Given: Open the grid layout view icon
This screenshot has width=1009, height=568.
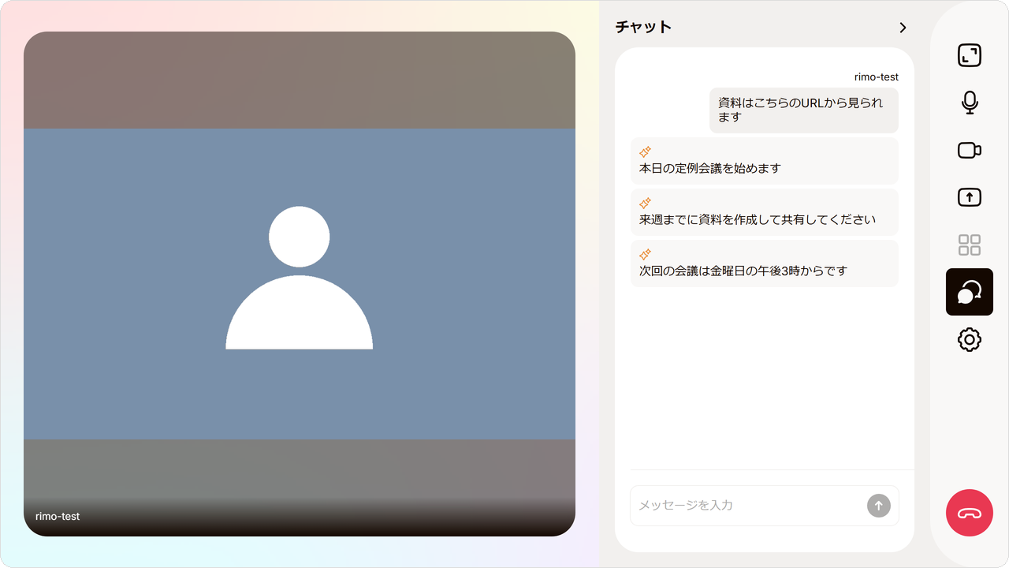Looking at the screenshot, I should 969,245.
